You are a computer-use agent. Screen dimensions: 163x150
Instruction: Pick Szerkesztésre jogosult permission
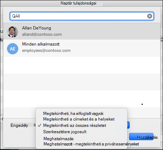(x=65, y=132)
